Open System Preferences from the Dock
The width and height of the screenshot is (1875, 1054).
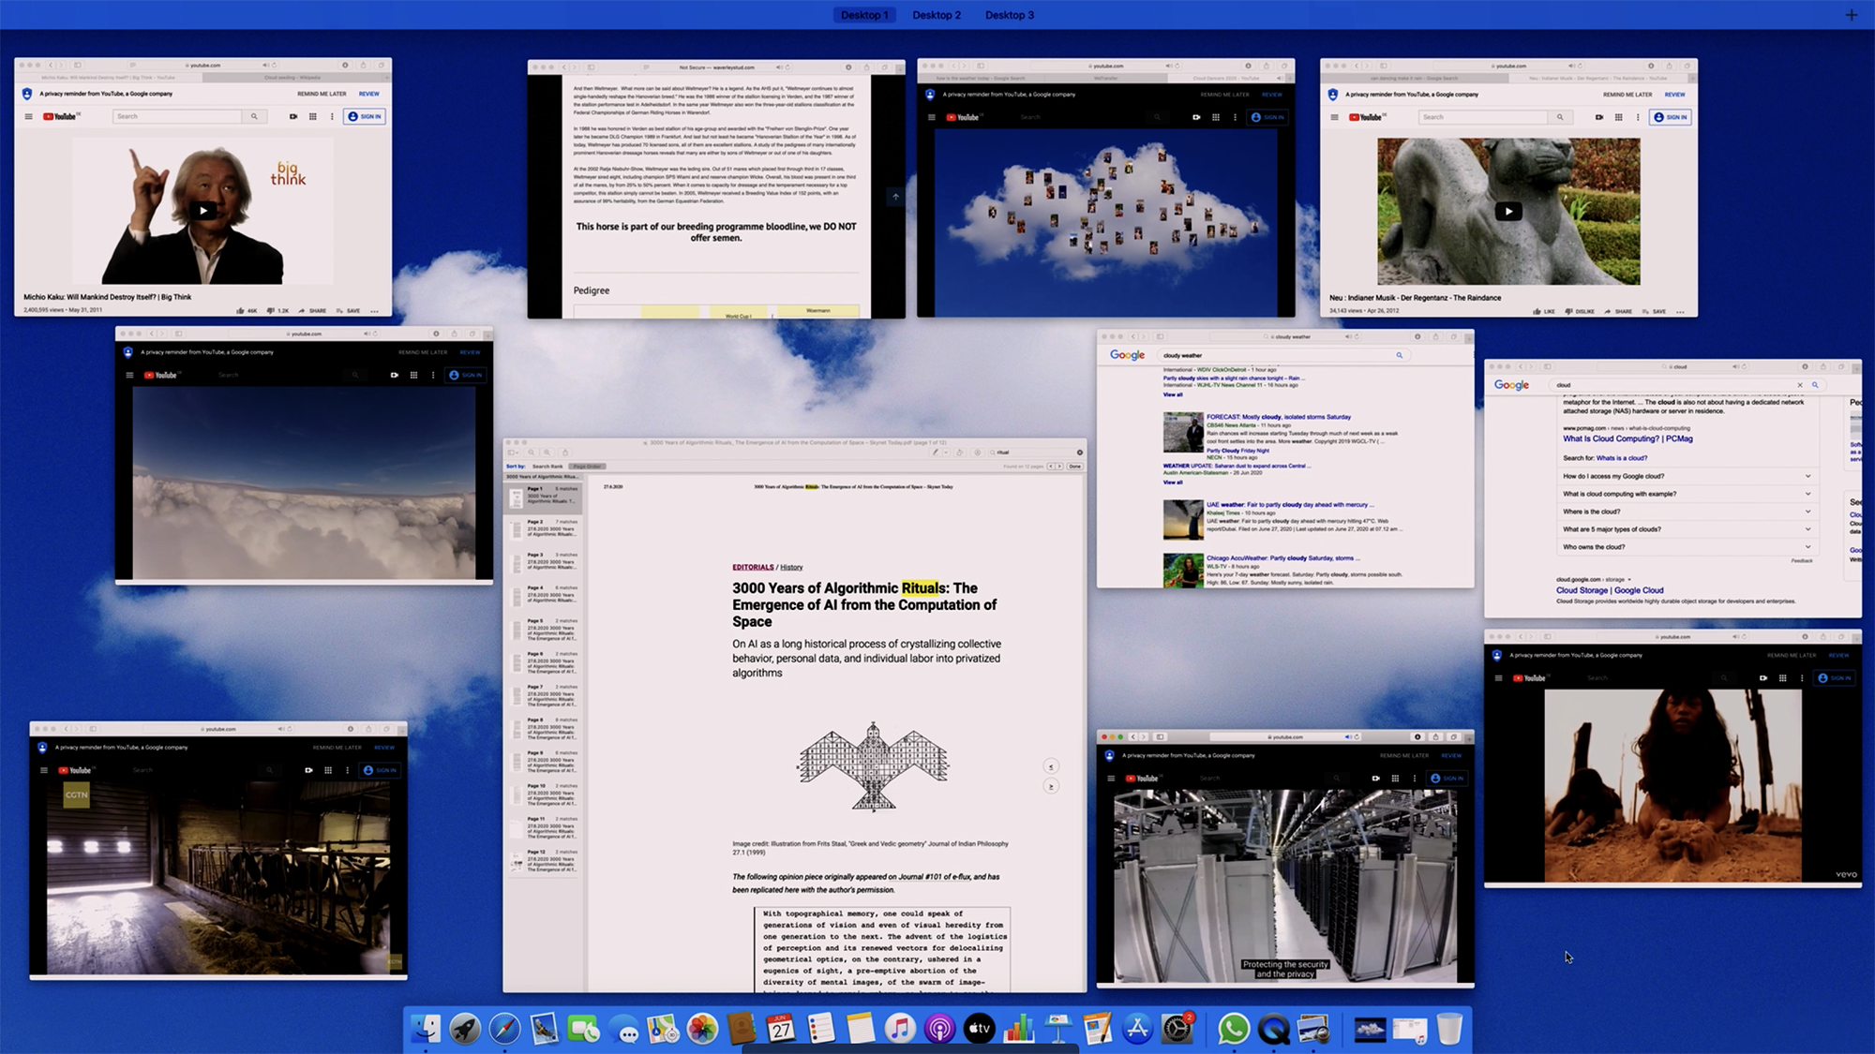[1177, 1029]
